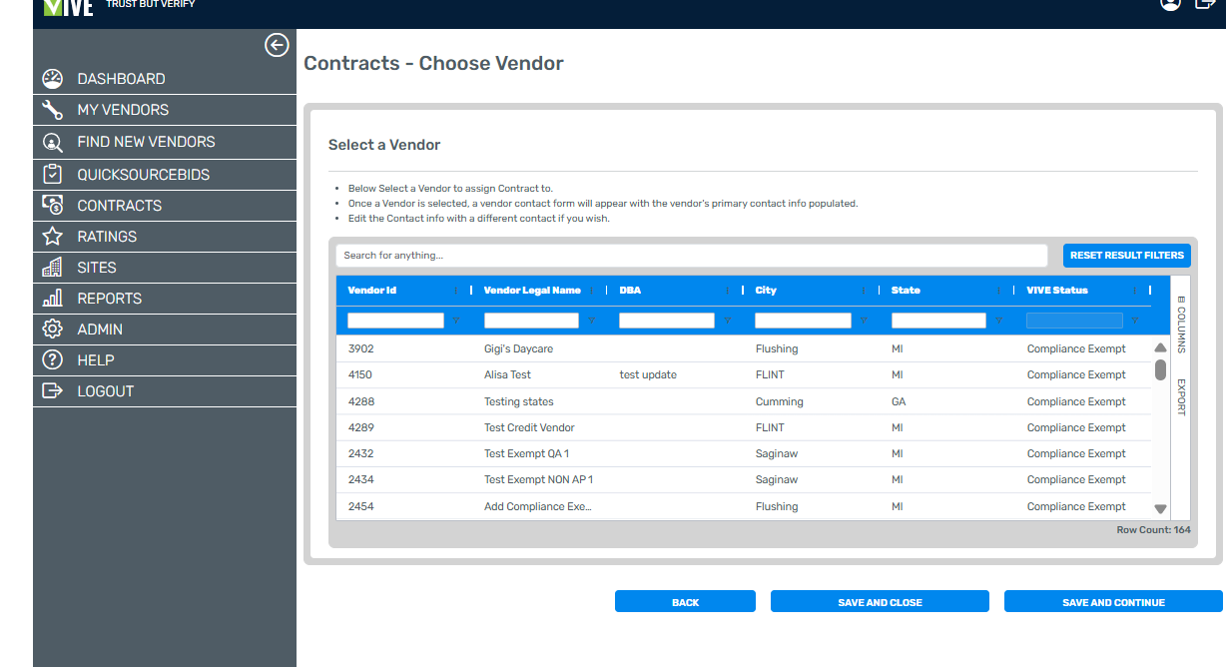Open the Dashboard gauge icon
This screenshot has height=667, width=1226.
(x=53, y=79)
